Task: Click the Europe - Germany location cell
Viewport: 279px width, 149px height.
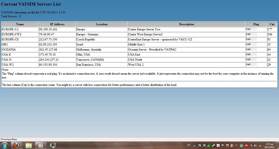Action: pyautogui.click(x=102, y=34)
